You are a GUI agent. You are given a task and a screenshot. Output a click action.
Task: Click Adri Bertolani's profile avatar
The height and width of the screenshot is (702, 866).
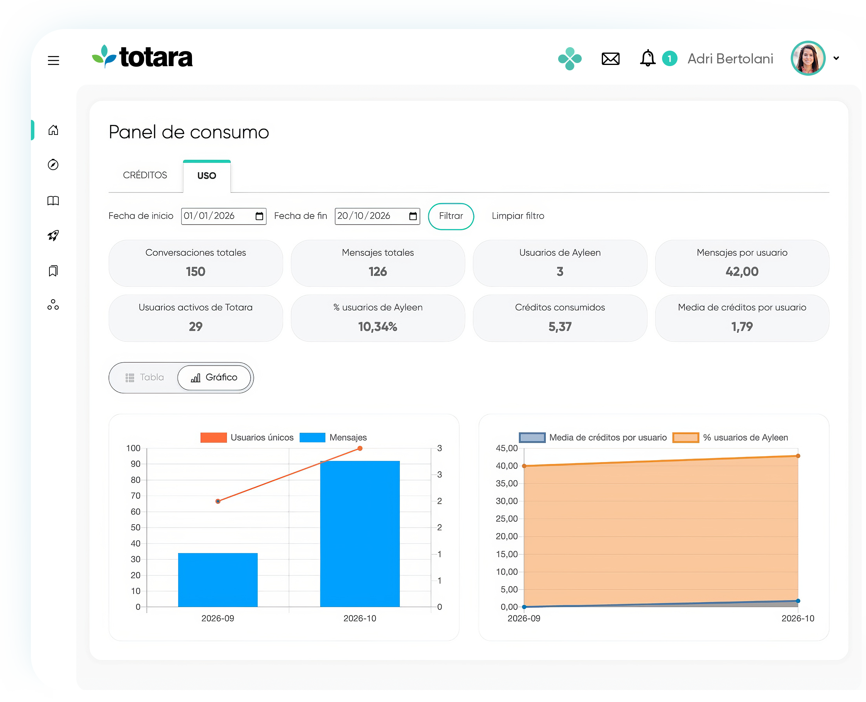pyautogui.click(x=807, y=58)
